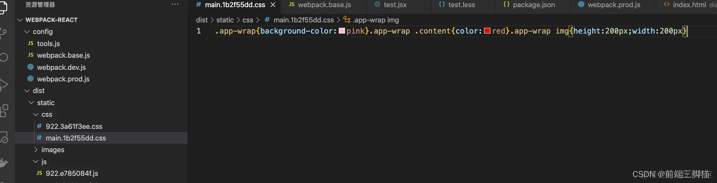This screenshot has width=717, height=183.
Task: Click line number 1 in the gutter
Action: click(x=199, y=31)
